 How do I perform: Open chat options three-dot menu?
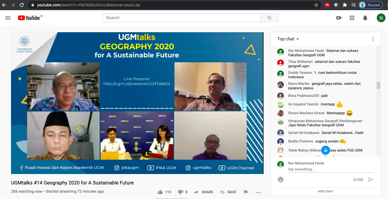point(373,39)
